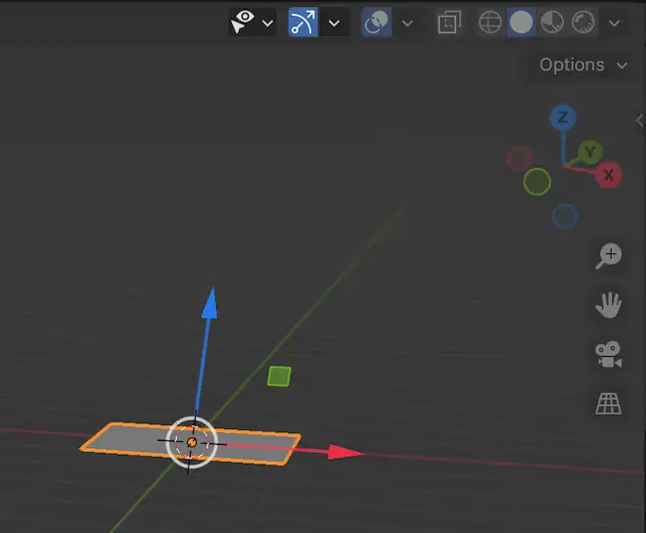
Task: Open the shading options dropdown arrow
Action: pos(615,22)
